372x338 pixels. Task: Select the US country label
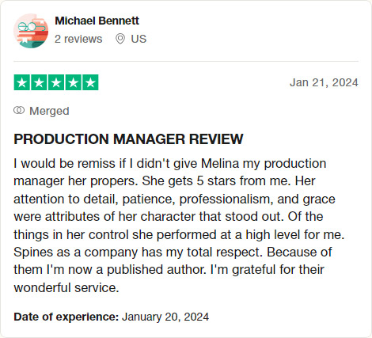pos(139,39)
